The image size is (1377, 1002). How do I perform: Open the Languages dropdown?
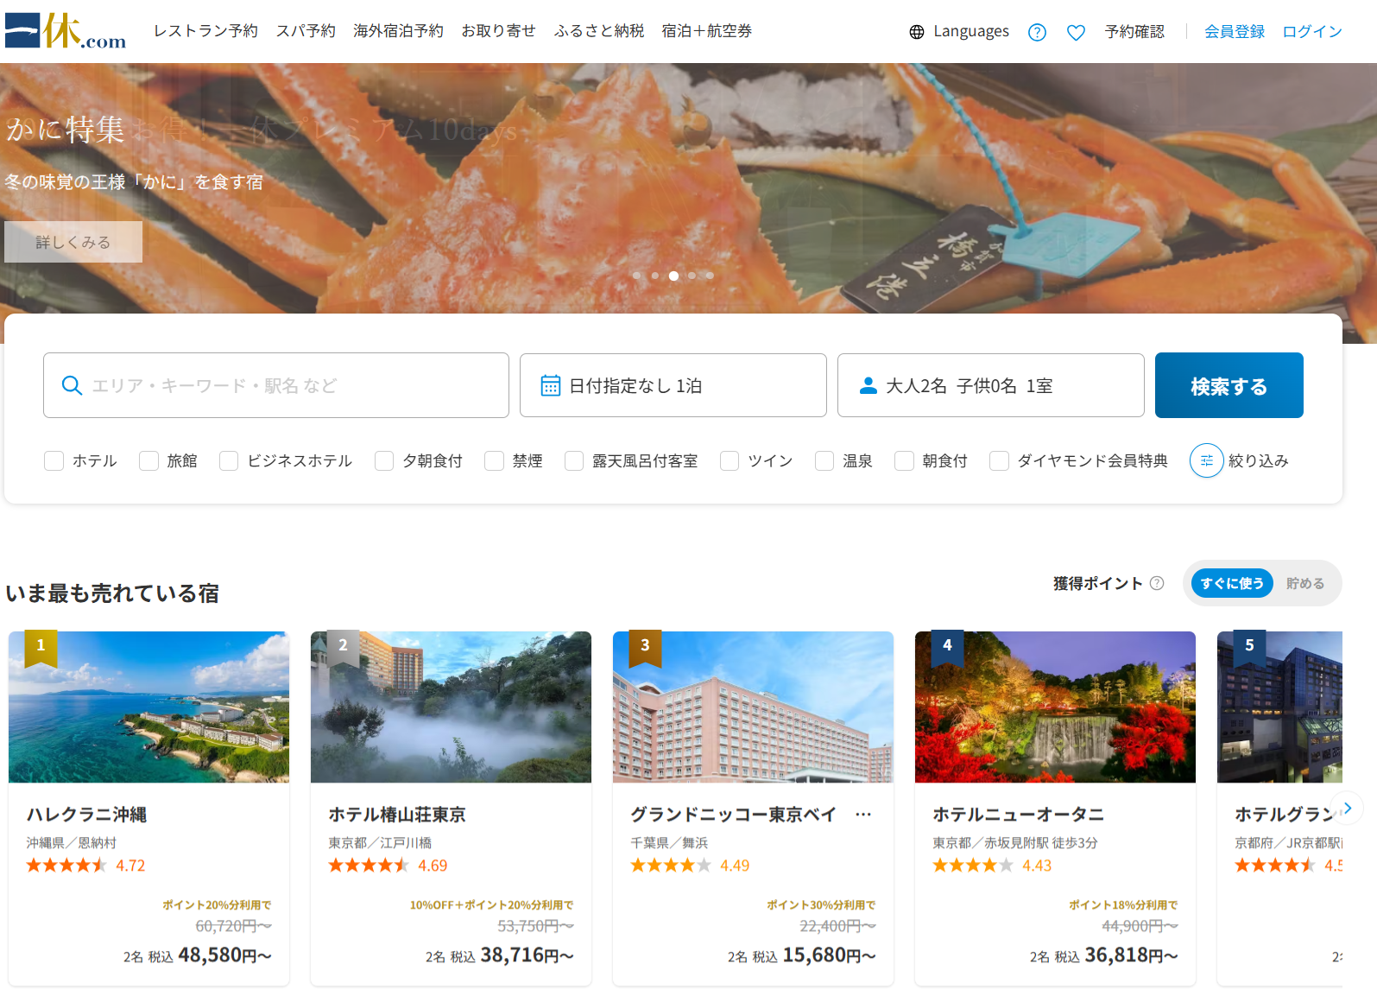click(x=970, y=32)
